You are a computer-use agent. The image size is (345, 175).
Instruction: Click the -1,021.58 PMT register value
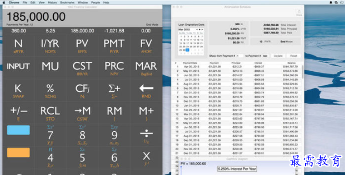coord(114,31)
